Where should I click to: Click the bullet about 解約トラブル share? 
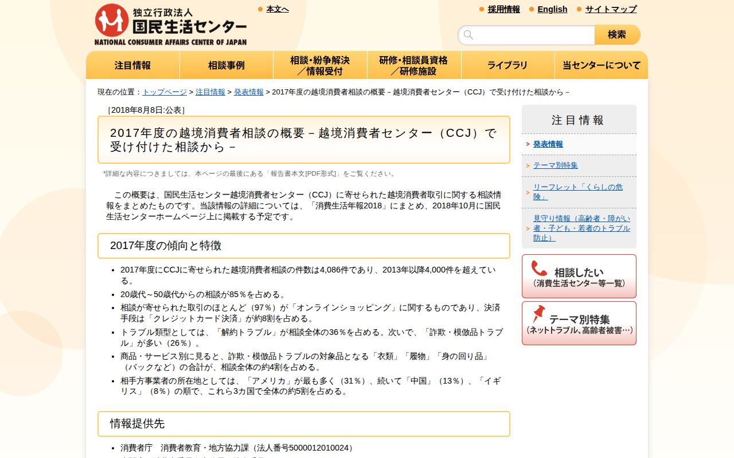pos(312,338)
